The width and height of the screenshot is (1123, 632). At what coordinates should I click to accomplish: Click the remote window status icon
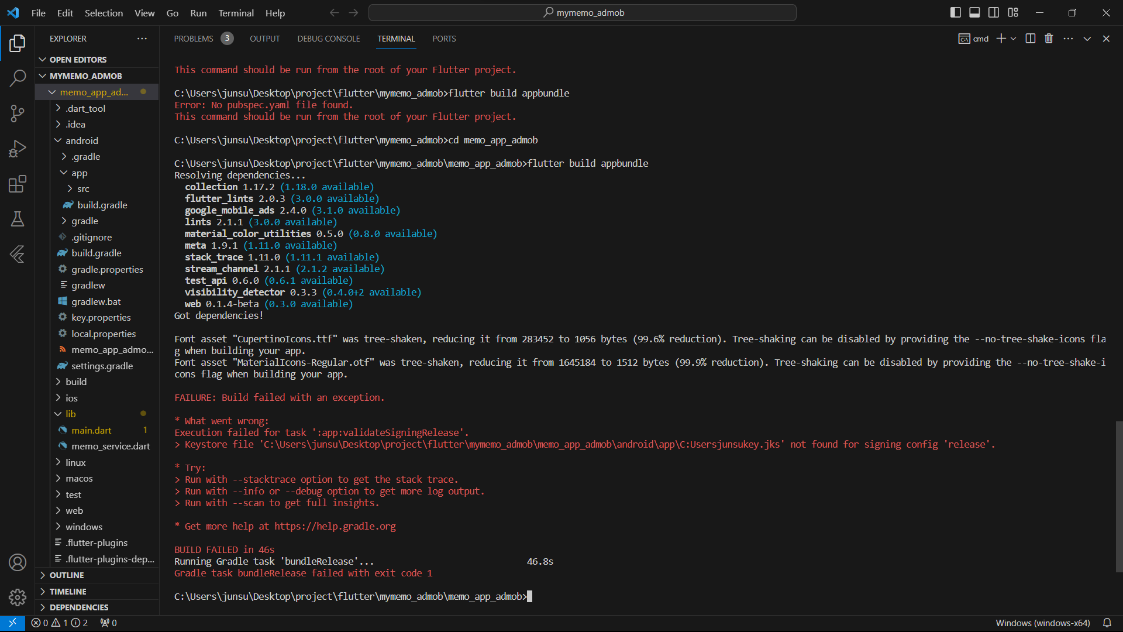click(12, 623)
